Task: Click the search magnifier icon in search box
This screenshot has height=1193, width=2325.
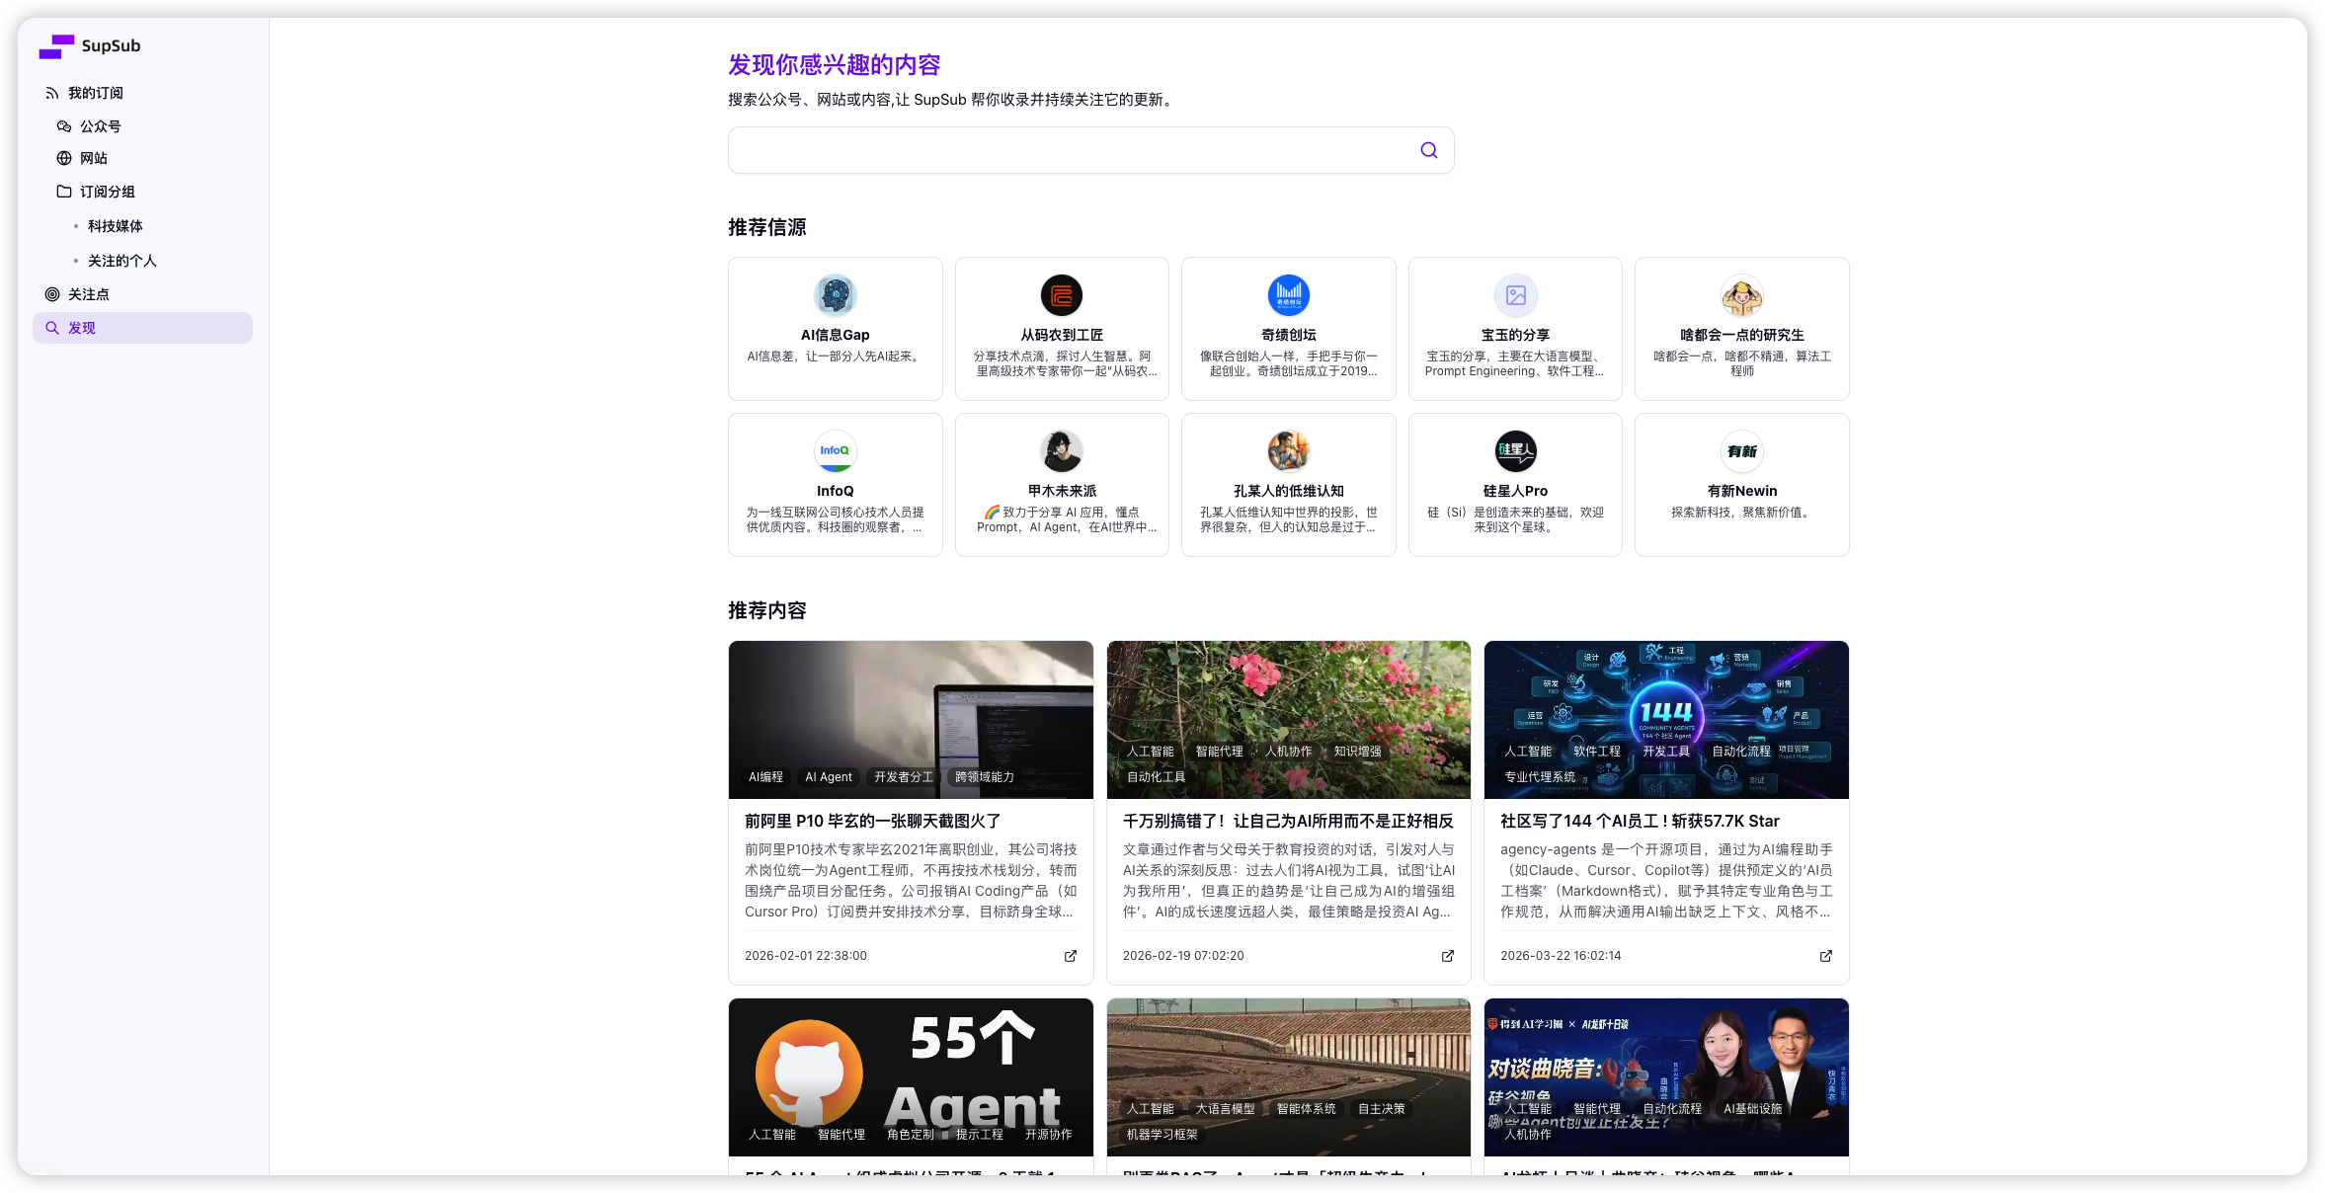Action: [x=1428, y=150]
